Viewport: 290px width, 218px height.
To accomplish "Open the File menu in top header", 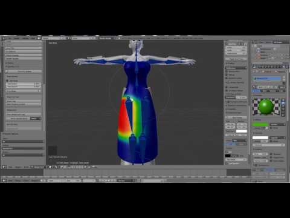I will [x=10, y=38].
